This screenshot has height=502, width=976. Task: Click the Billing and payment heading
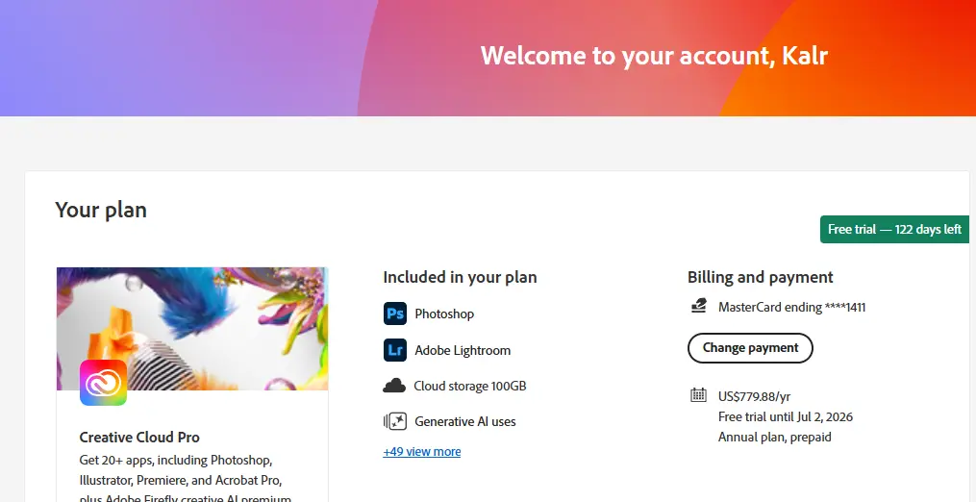(x=760, y=277)
